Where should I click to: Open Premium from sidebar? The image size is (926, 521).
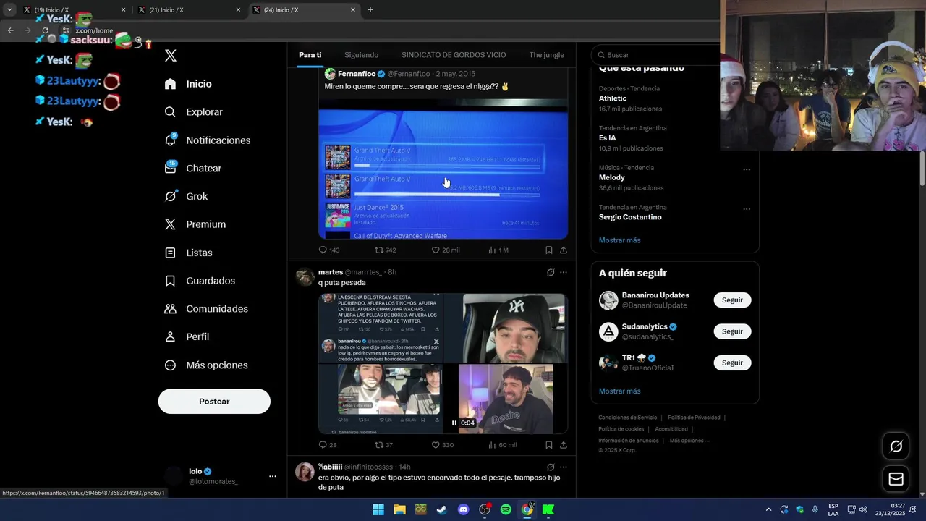(195, 224)
